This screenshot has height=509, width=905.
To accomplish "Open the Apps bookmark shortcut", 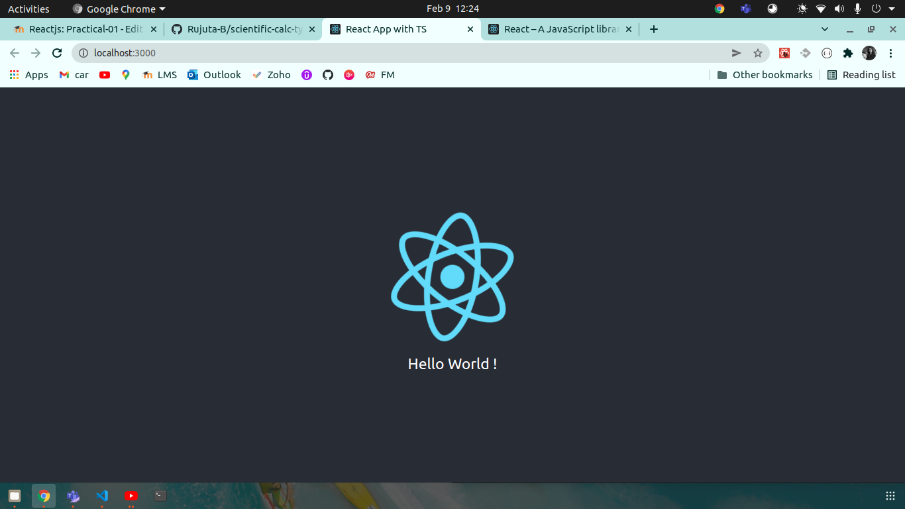I will click(x=28, y=75).
